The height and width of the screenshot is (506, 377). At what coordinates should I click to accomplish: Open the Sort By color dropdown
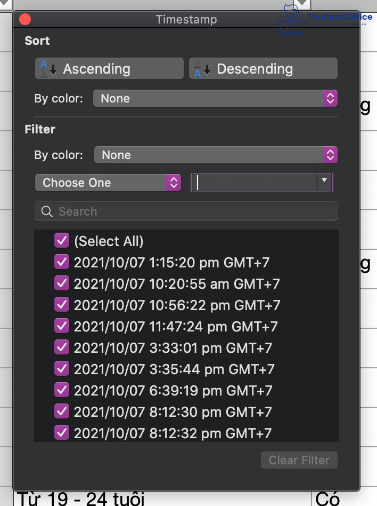click(x=215, y=98)
